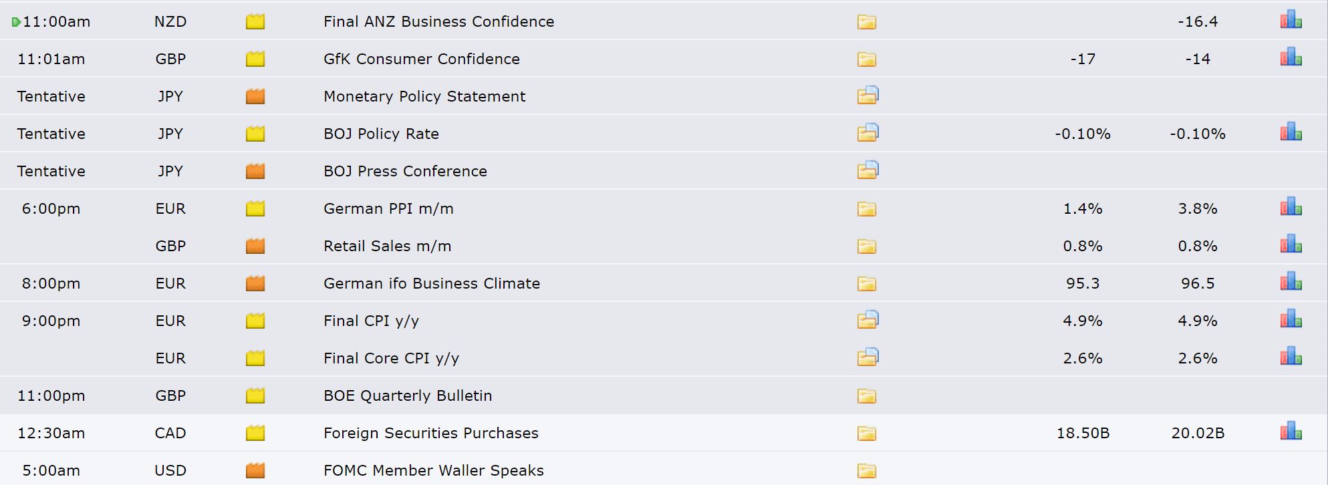This screenshot has width=1328, height=485.
Task: Expand details folder for Foreign Securities Purchases
Action: [866, 434]
